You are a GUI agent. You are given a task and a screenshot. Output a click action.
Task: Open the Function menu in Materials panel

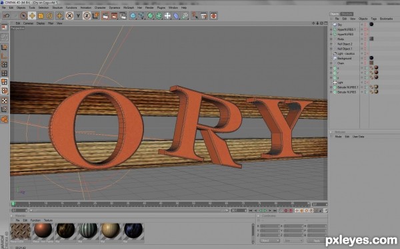[35, 220]
